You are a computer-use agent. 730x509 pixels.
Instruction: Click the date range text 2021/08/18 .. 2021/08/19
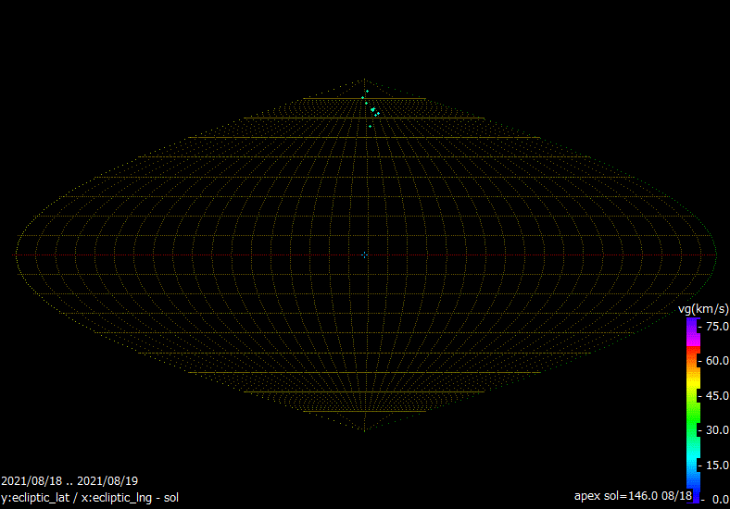tap(69, 480)
